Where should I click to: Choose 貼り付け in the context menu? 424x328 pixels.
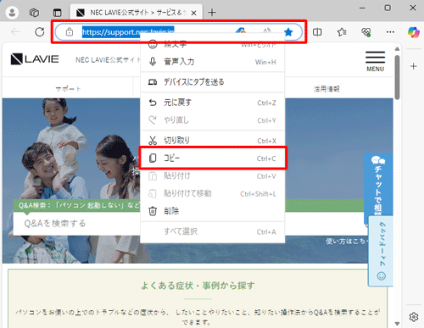point(212,176)
